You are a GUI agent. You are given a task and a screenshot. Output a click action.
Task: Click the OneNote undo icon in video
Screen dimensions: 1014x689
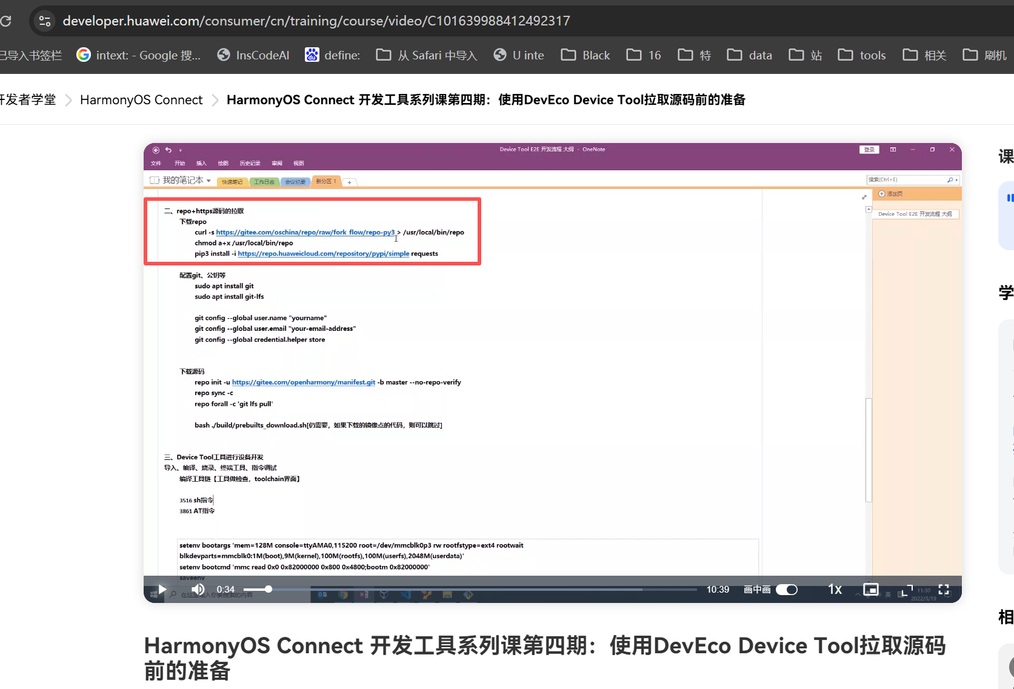(168, 150)
